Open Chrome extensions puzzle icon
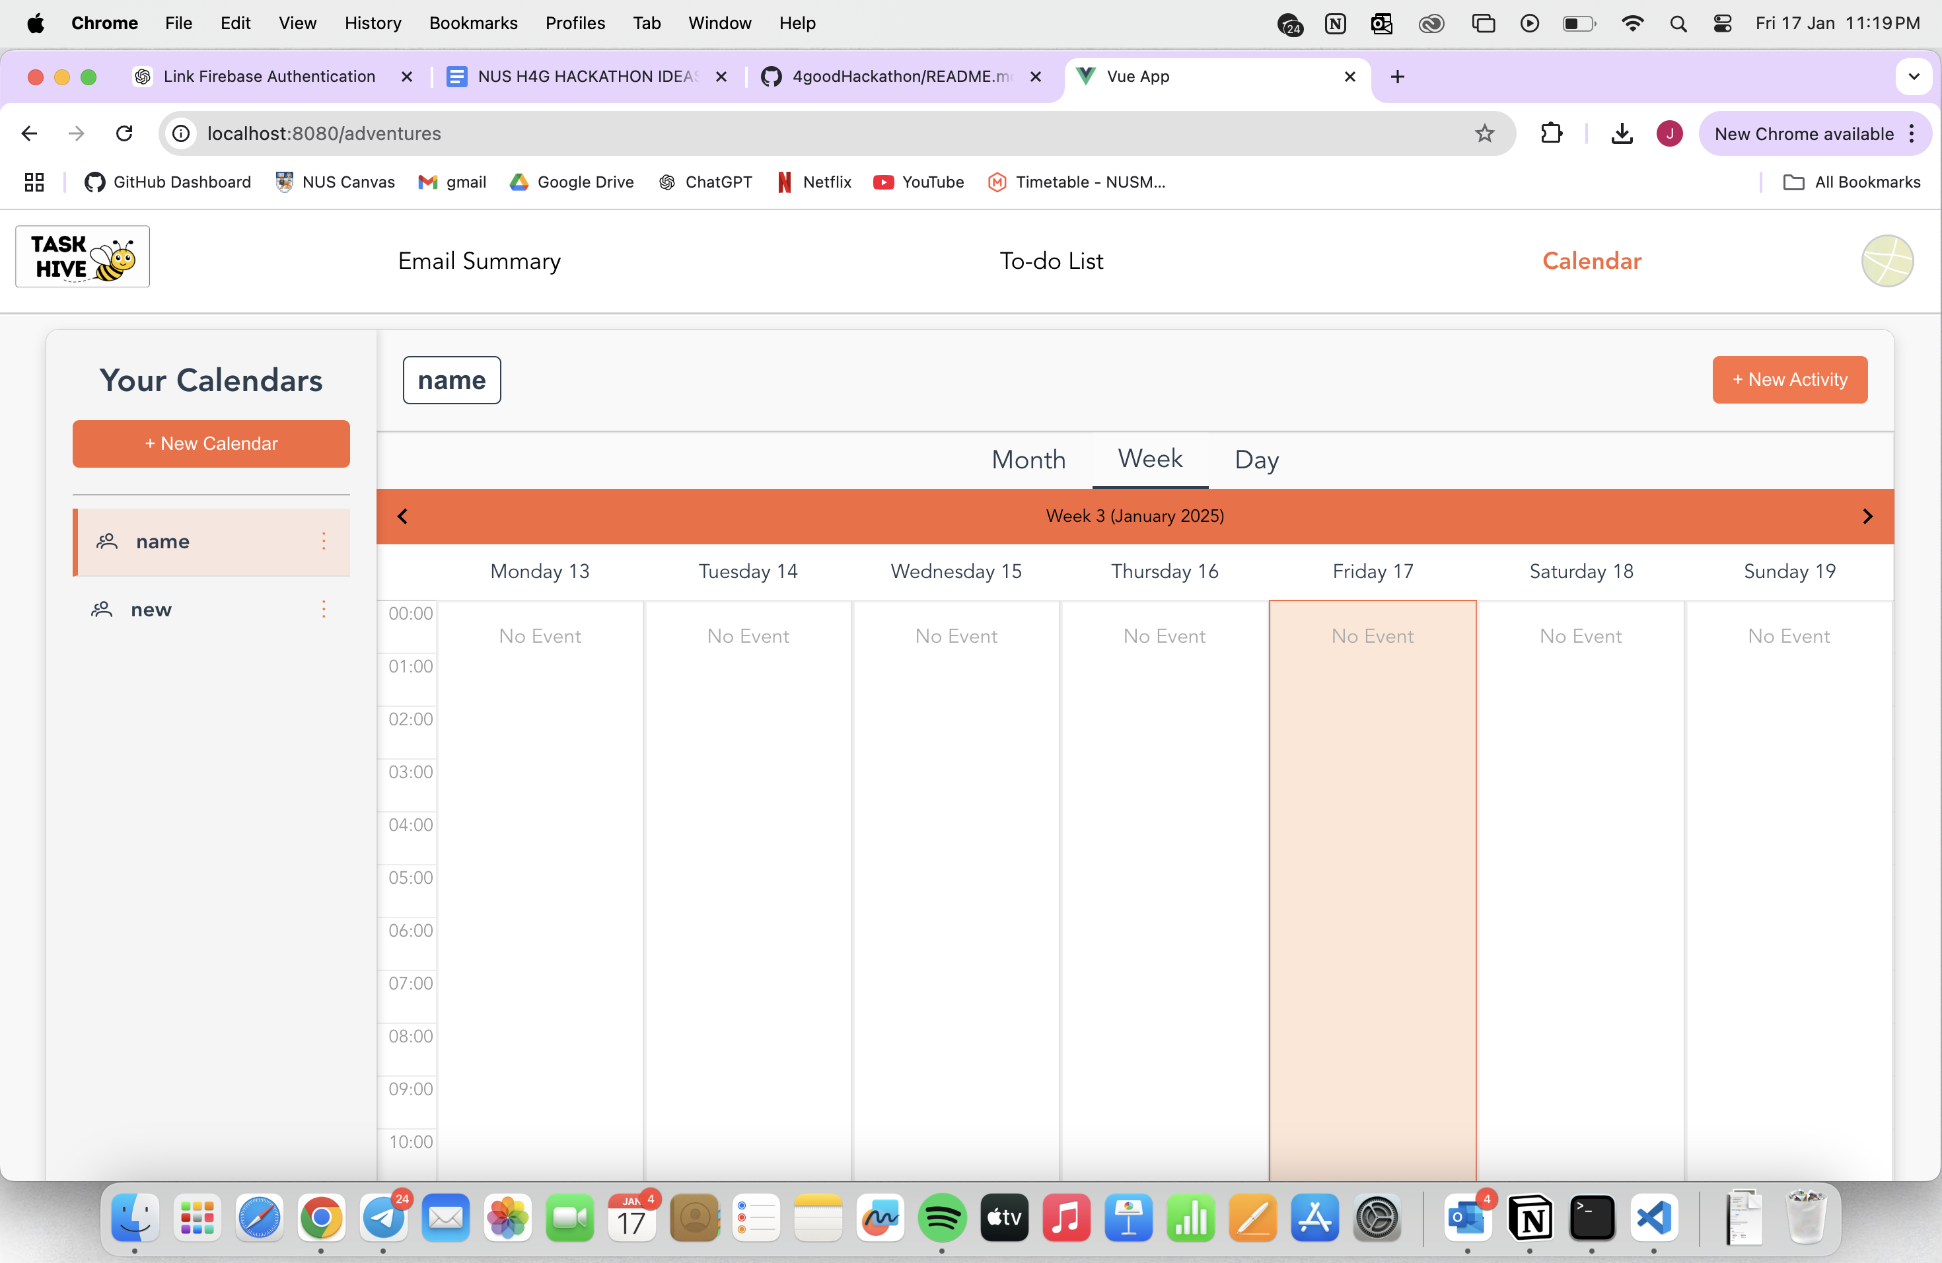1942x1263 pixels. click(x=1551, y=133)
